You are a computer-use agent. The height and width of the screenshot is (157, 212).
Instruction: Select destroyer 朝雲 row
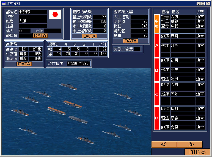click(183, 118)
